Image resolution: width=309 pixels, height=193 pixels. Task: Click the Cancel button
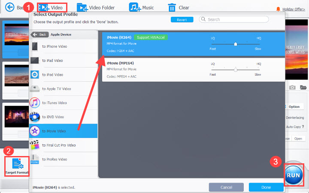[226, 187]
